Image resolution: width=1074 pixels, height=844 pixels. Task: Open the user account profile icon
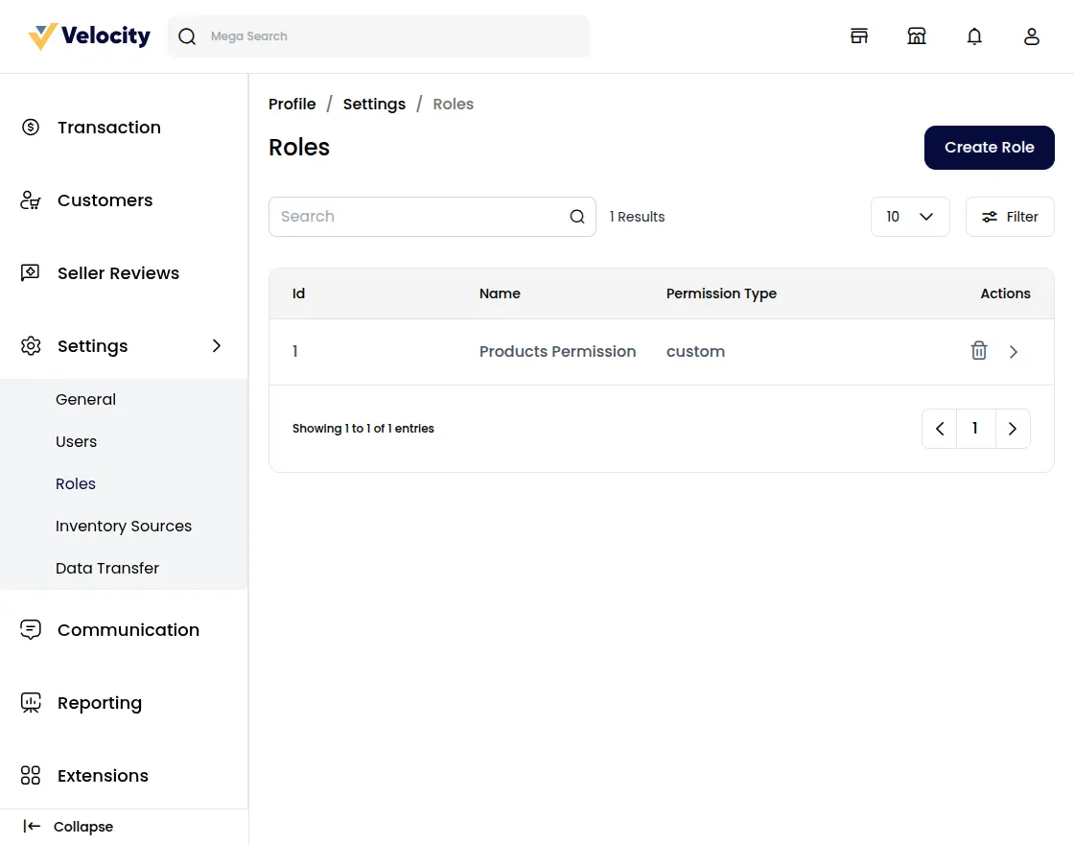click(x=1032, y=36)
